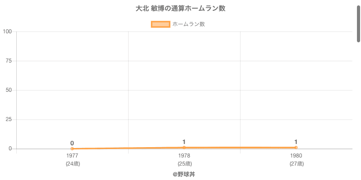
Task: Click the (24歳) age label
Action: coord(72,164)
